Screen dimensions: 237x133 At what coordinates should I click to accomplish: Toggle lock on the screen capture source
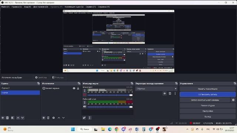[78, 88]
